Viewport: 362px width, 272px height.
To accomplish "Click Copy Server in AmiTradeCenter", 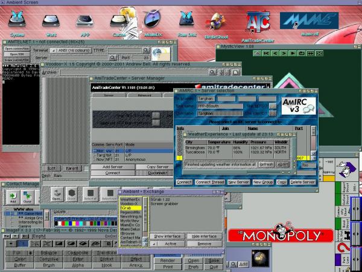I will pyautogui.click(x=157, y=167).
